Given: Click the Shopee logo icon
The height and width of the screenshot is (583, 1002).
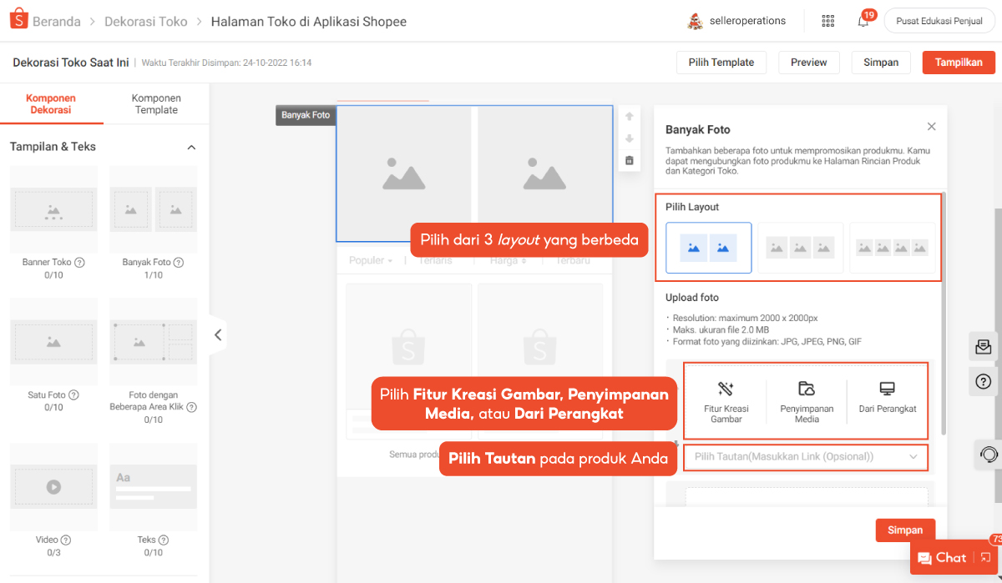Looking at the screenshot, I should [18, 21].
